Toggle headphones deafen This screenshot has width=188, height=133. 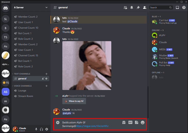click(41, 129)
